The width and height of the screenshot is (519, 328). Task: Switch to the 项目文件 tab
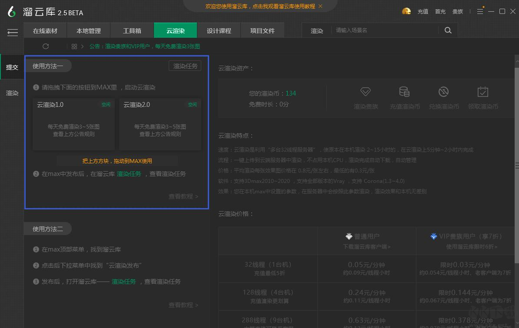263,30
